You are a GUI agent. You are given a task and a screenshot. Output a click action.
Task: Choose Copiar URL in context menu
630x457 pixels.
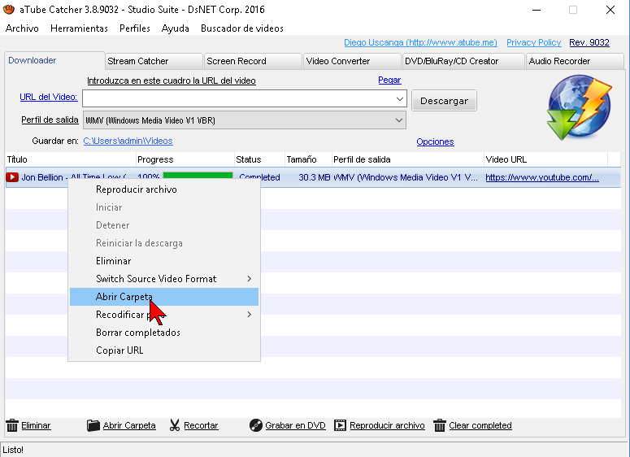[164, 350]
